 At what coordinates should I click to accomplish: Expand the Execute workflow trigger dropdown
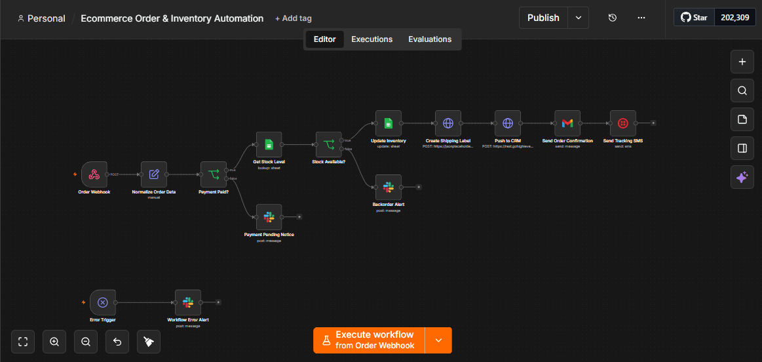coord(438,340)
